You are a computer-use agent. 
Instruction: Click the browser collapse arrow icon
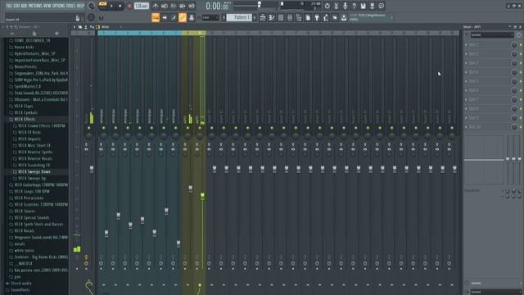[x=56, y=34]
